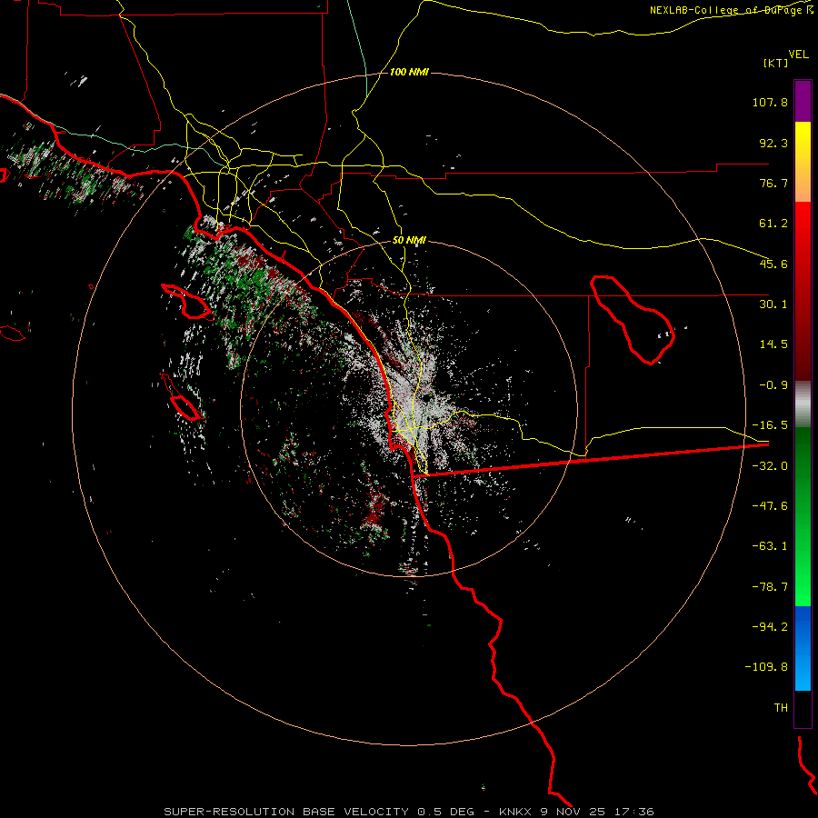Click the [KT] units label
The image size is (818, 818).
pos(776,63)
